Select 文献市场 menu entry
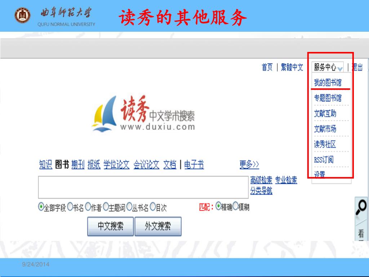The height and width of the screenshot is (277, 369). click(325, 129)
